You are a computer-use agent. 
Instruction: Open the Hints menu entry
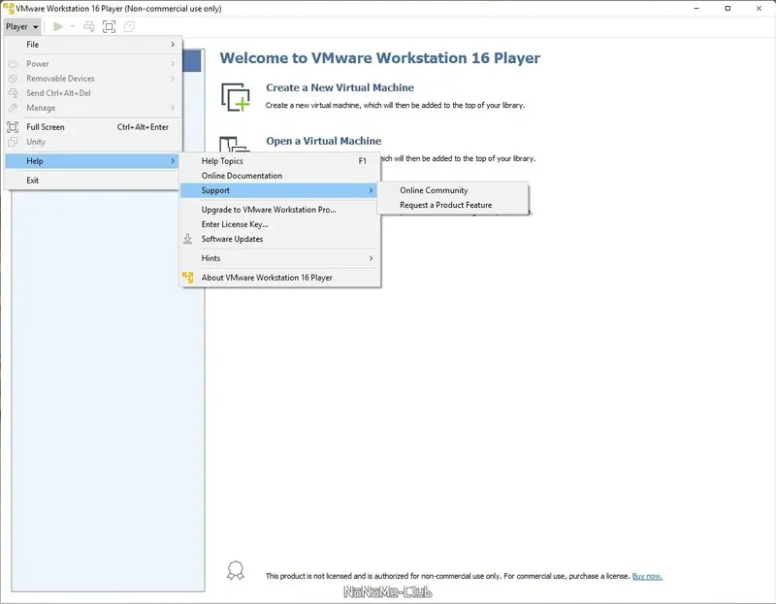point(280,258)
